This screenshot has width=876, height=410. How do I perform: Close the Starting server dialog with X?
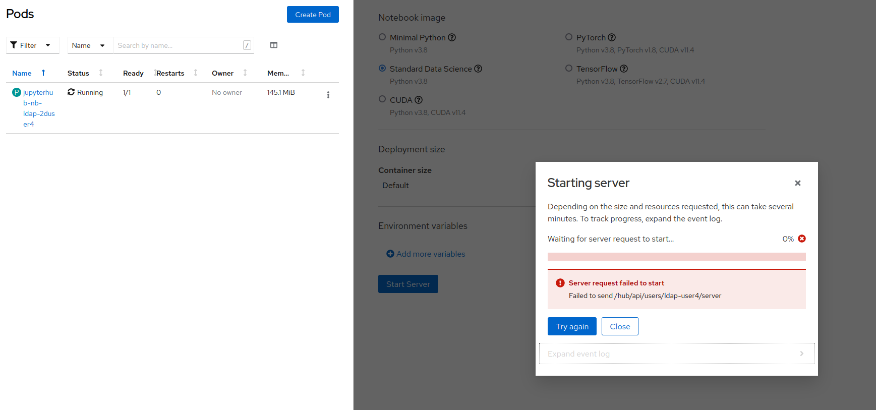797,183
